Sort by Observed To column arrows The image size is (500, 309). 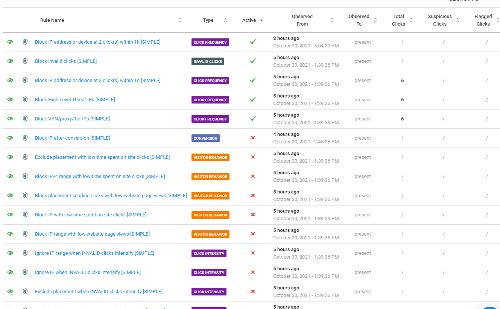[375, 20]
